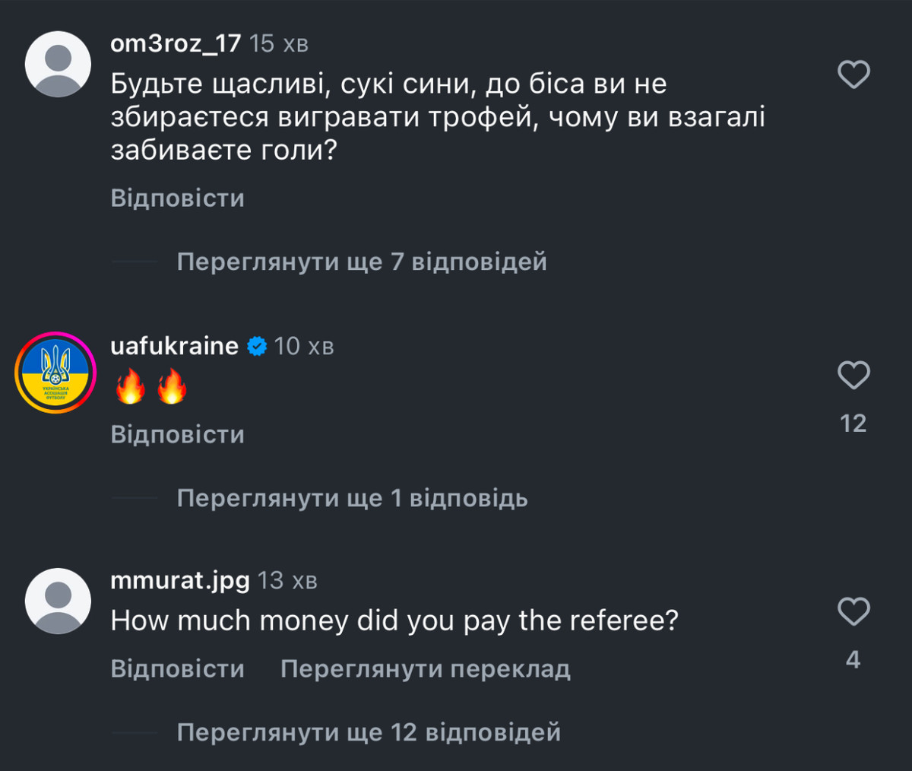This screenshot has width=912, height=771.
Task: Click the blue verified badge next to uafukraine
Action: coord(258,347)
